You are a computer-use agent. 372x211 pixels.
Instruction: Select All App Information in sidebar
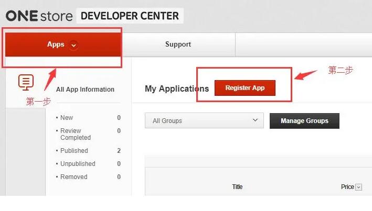[85, 90]
